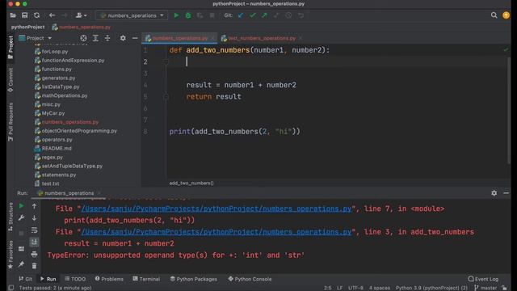517x291 pixels.
Task: Open Search Everywhere magnifier icon
Action: click(x=494, y=15)
